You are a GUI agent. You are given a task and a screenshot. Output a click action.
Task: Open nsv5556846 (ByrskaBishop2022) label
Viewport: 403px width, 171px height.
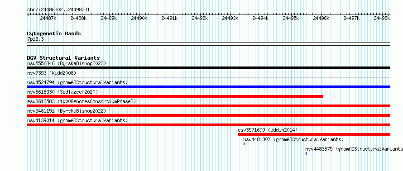(67, 63)
